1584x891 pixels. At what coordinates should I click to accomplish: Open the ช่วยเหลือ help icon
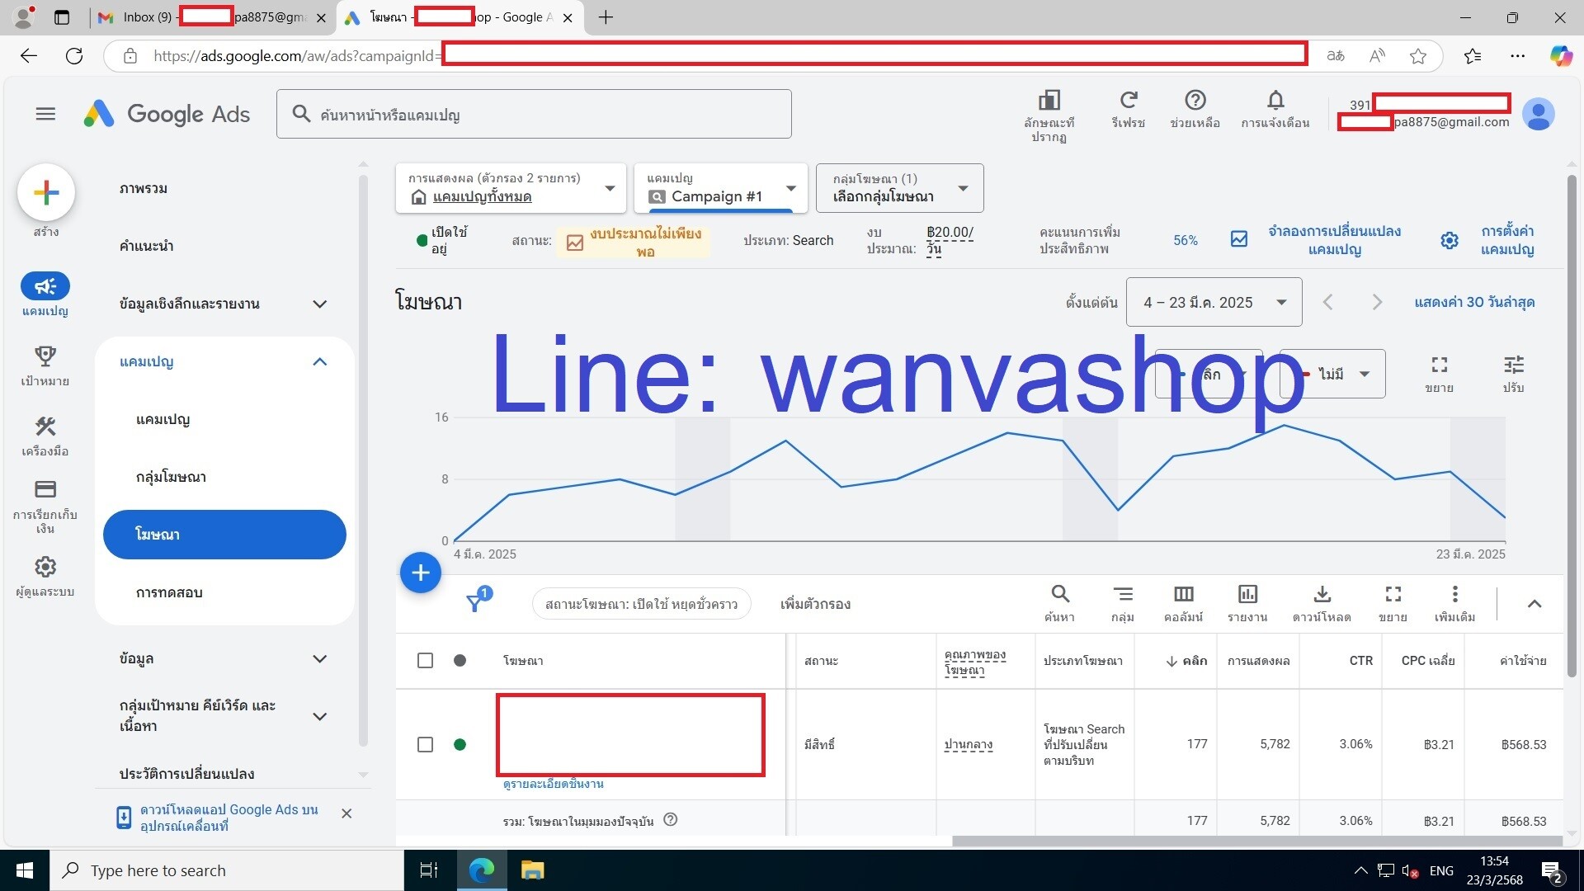[x=1195, y=100]
